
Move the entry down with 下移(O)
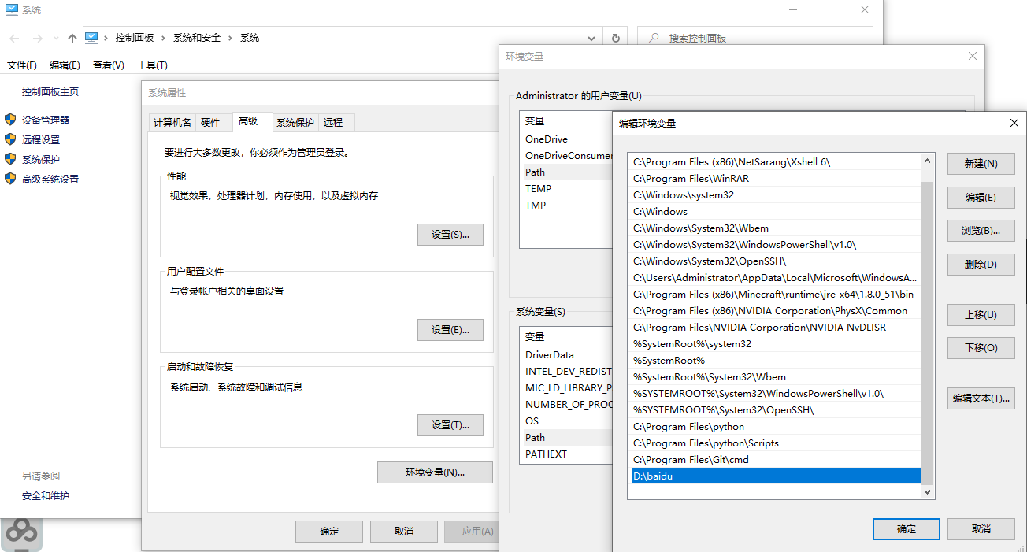(x=981, y=348)
